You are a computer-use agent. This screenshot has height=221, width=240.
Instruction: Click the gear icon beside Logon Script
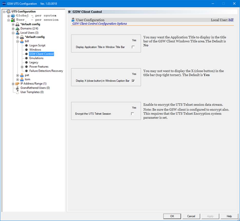(x=26, y=45)
